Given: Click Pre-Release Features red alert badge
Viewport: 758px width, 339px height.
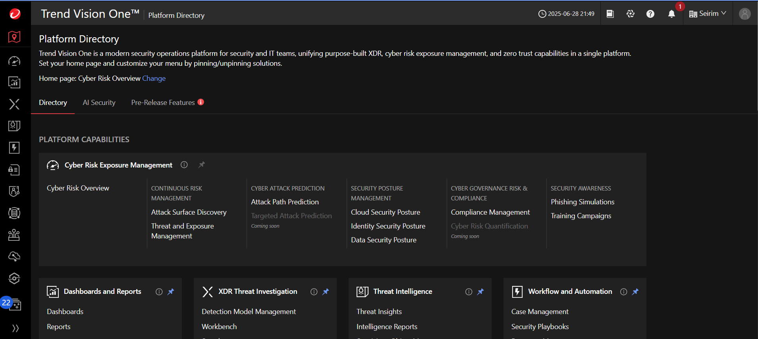Looking at the screenshot, I should pyautogui.click(x=201, y=102).
